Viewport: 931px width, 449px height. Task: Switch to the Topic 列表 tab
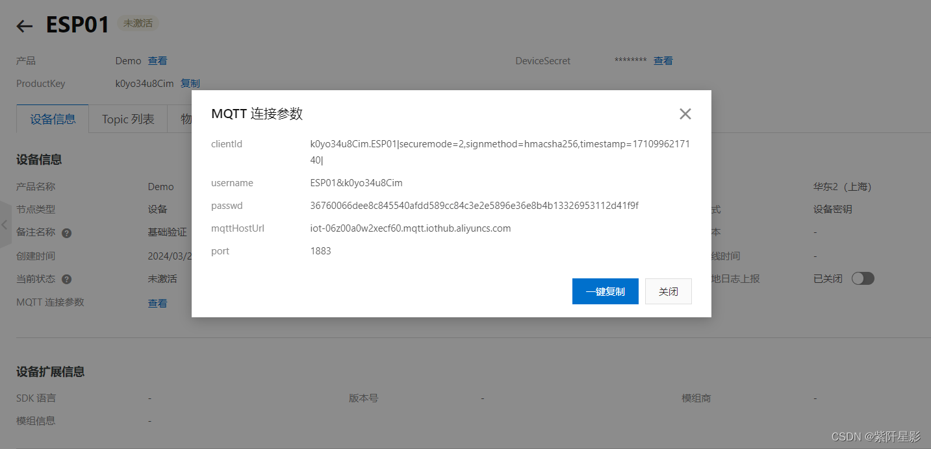click(127, 119)
